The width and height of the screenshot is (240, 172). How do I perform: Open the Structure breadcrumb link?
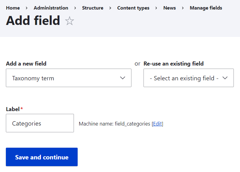pyautogui.click(x=93, y=8)
